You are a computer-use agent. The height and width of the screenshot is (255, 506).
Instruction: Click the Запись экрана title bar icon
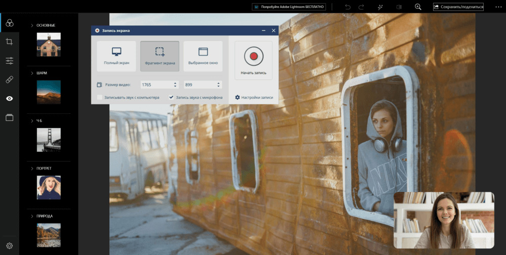pyautogui.click(x=97, y=31)
